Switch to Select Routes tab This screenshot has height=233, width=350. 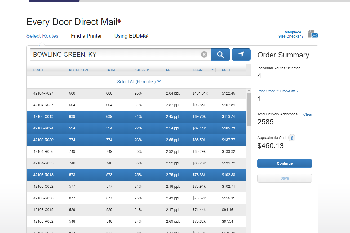[42, 36]
